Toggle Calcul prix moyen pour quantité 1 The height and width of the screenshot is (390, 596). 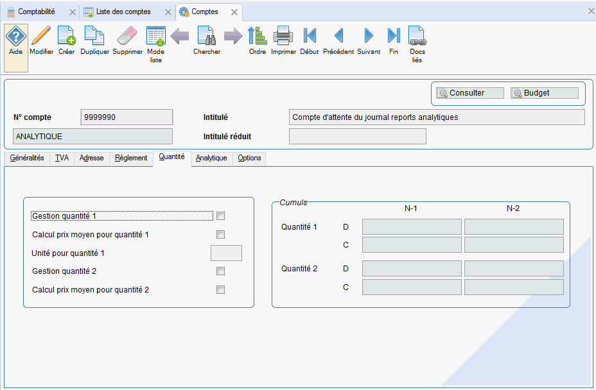click(x=220, y=234)
